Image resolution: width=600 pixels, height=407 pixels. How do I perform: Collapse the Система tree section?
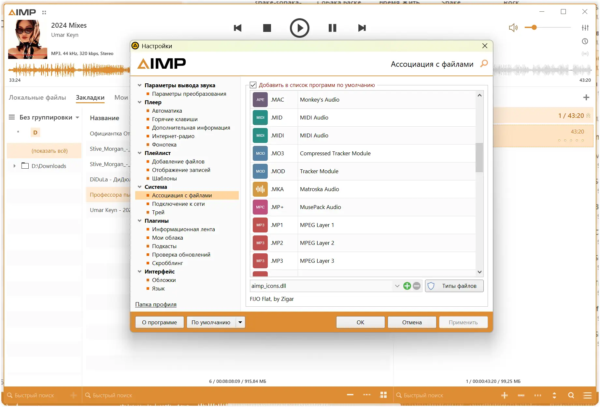point(139,187)
